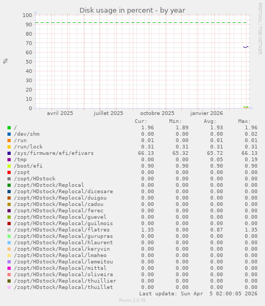Select the /boot/efi legend label

[28, 166]
